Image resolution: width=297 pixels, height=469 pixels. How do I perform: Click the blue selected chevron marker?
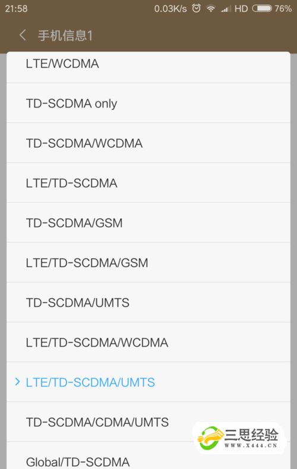(17, 382)
